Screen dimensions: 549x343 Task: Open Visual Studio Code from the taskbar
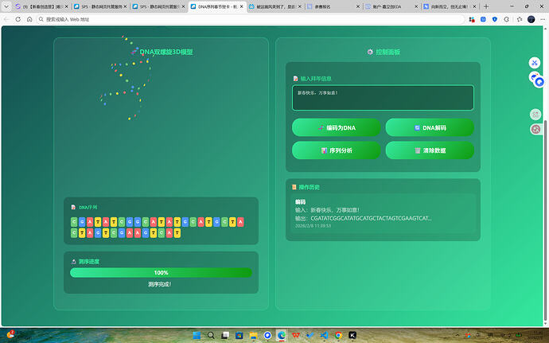tap(324, 335)
